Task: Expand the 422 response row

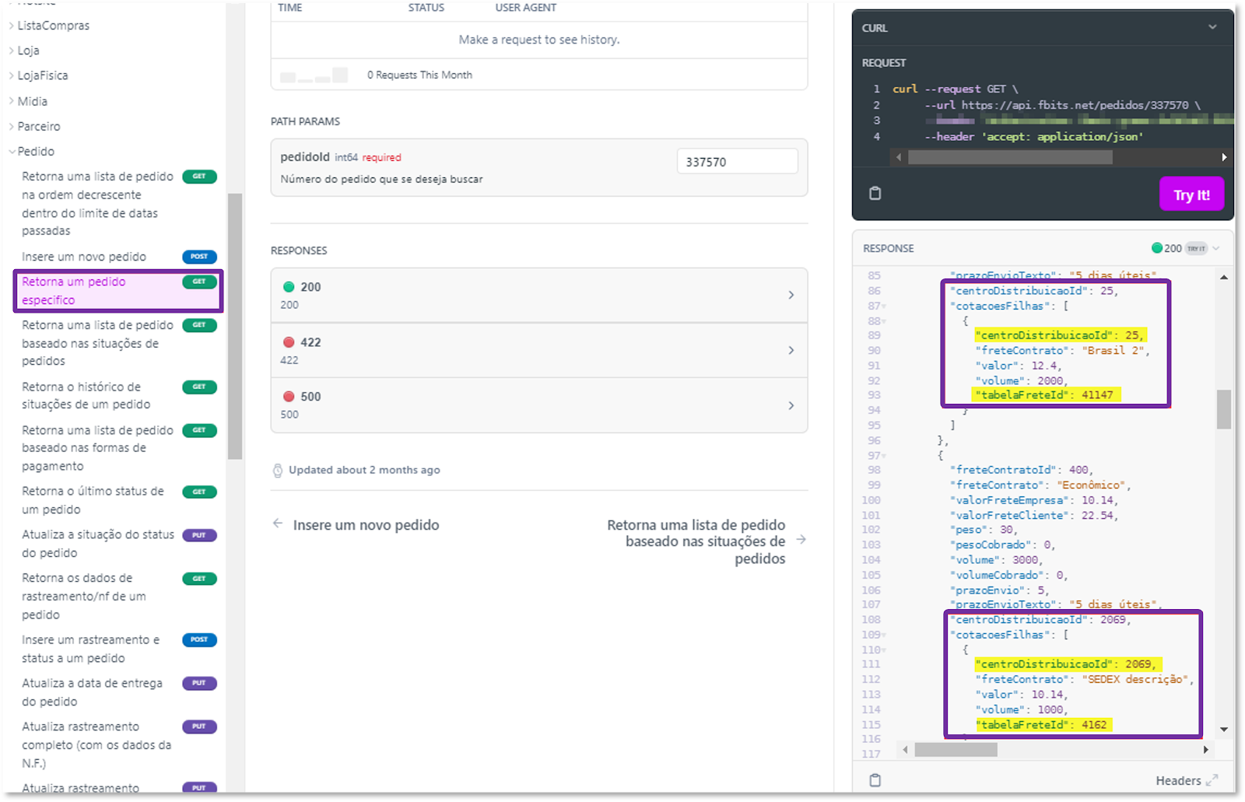Action: click(x=539, y=350)
